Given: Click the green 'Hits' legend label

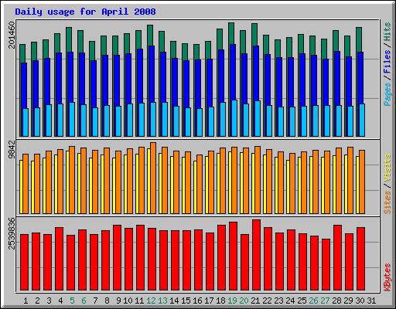Looking at the screenshot, I should [x=387, y=32].
